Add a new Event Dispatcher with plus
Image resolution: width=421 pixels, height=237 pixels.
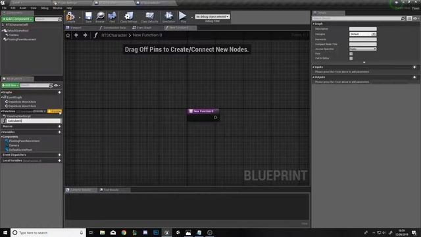click(x=60, y=155)
